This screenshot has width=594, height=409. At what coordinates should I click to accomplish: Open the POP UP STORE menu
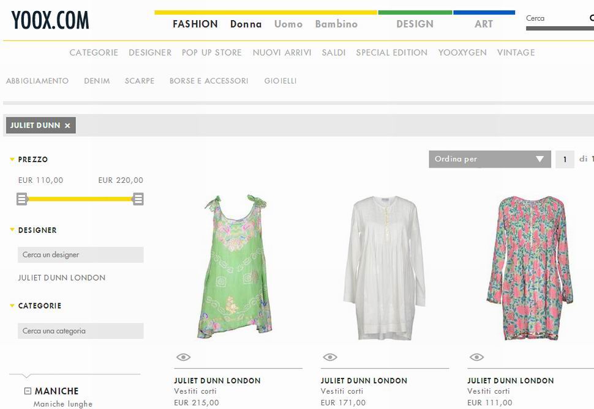coord(211,53)
